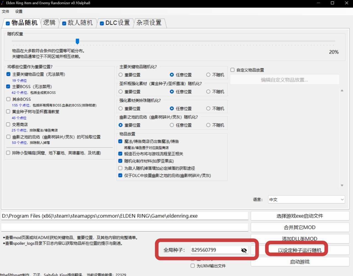Select 不随机 for 幽影之地的庇佑随机化

coord(208,125)
